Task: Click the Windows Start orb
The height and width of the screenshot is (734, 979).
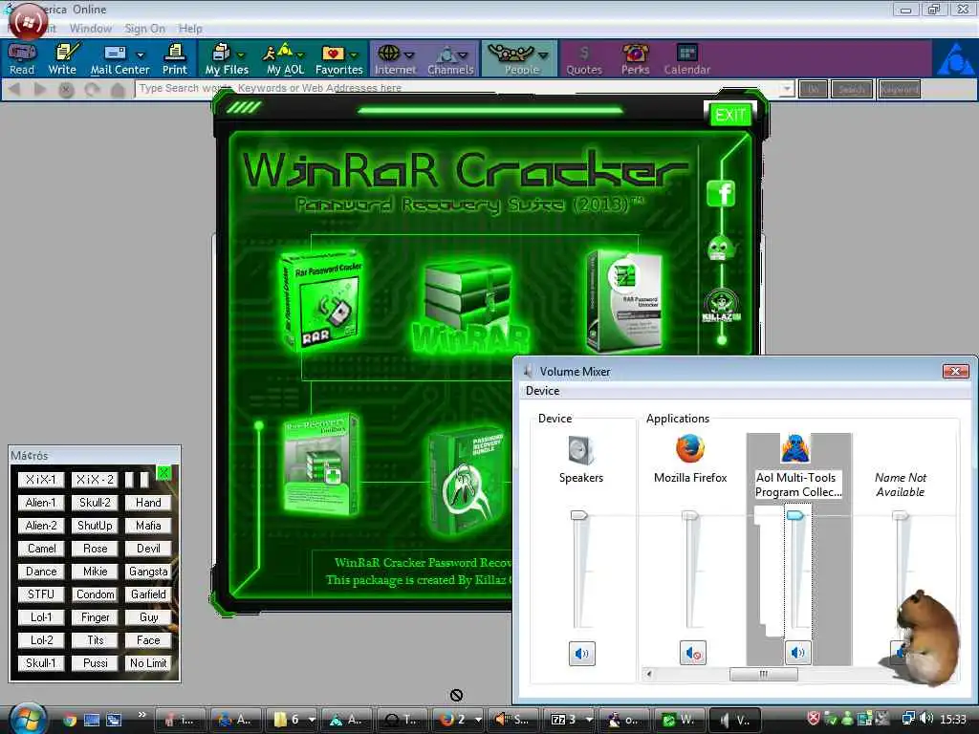Action: click(27, 719)
